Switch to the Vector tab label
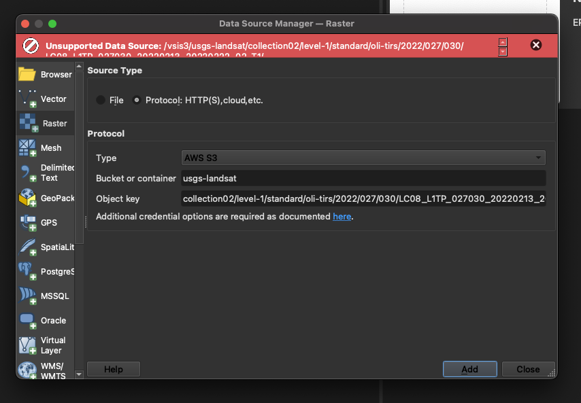581x403 pixels. tap(53, 99)
